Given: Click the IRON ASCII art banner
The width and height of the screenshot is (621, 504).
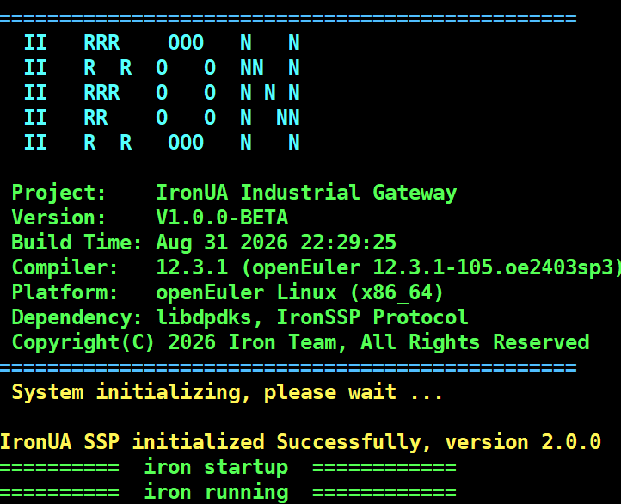Looking at the screenshot, I should (x=162, y=93).
